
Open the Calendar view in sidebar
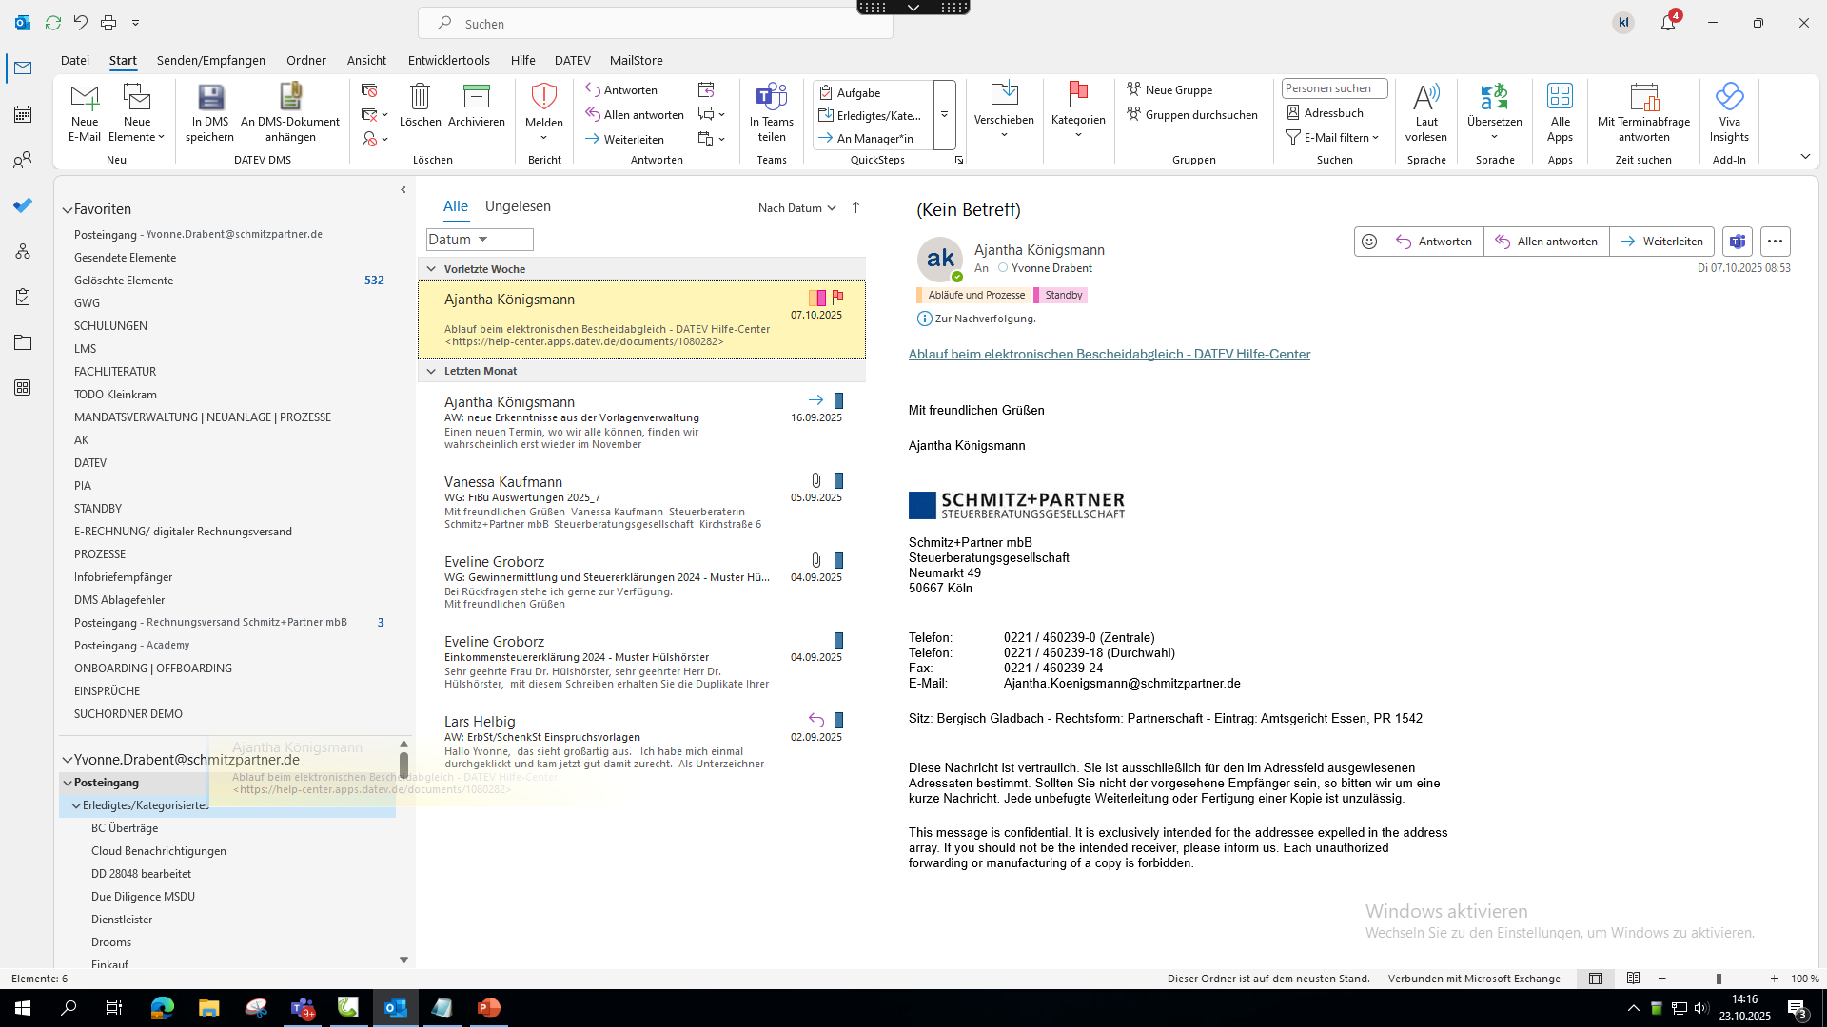click(23, 114)
